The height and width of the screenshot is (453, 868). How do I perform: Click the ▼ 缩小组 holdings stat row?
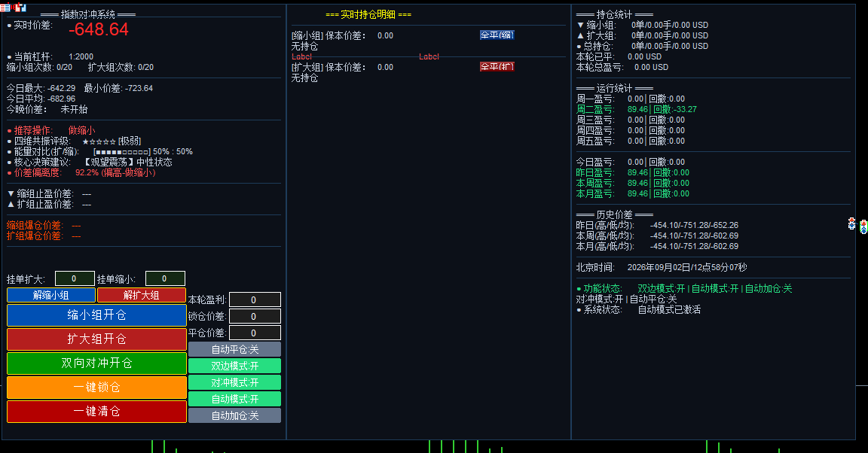click(642, 25)
